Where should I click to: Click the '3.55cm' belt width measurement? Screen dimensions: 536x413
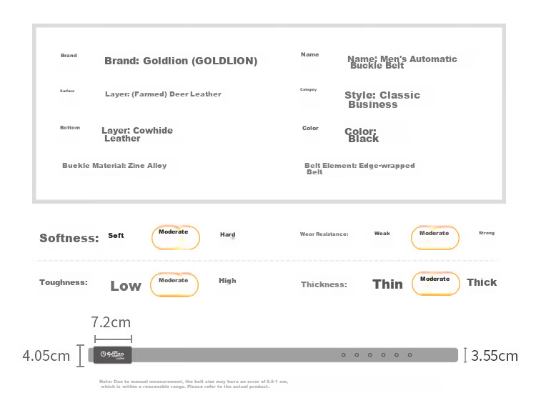tap(495, 356)
